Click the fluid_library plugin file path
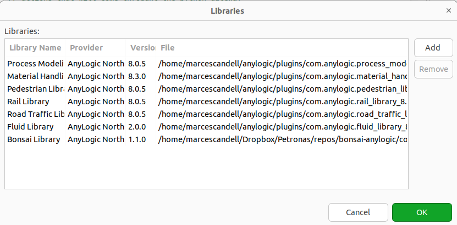 tap(283, 127)
